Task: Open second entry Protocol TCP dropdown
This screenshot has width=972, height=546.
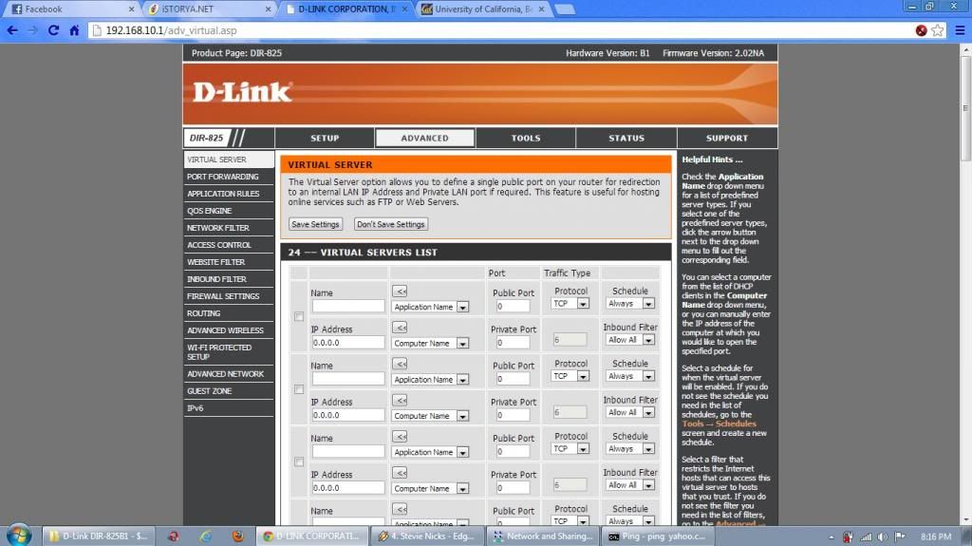Action: [570, 376]
